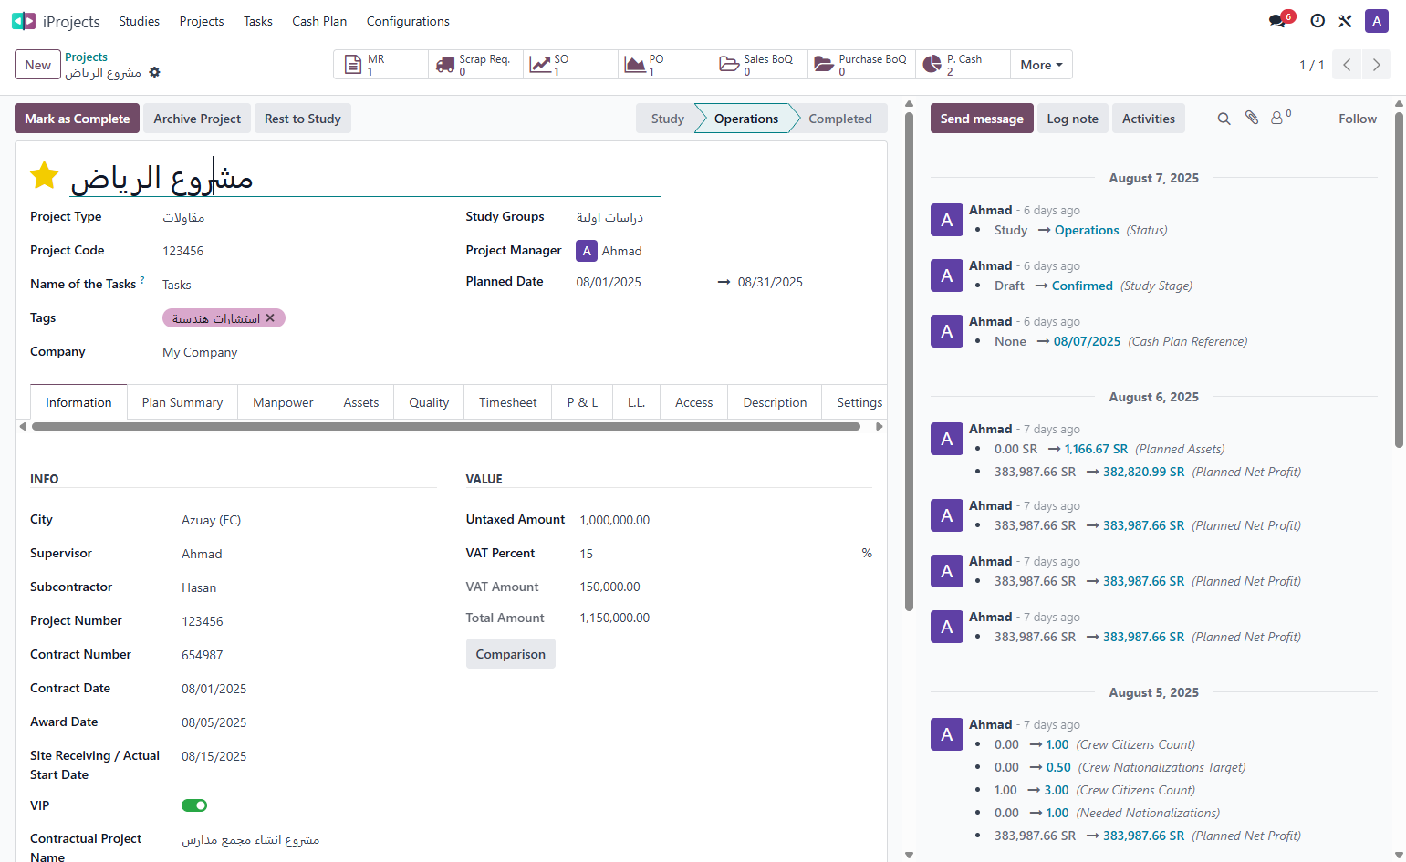Toggle the VIP switch off
This screenshot has width=1406, height=862.
pos(194,805)
